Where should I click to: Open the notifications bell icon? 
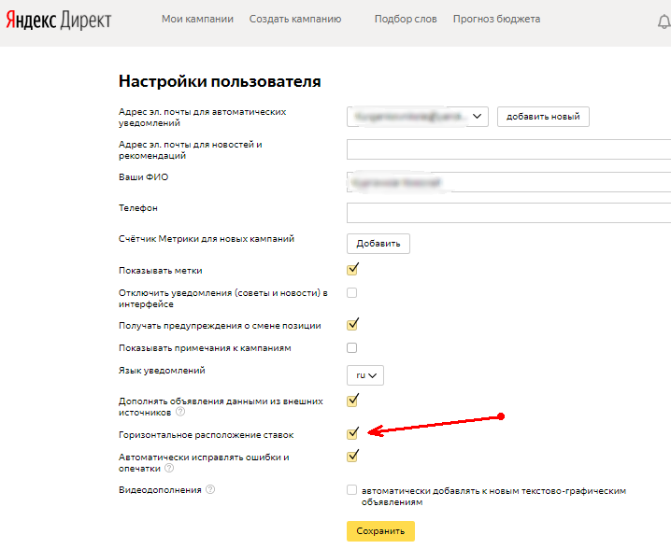(x=664, y=21)
